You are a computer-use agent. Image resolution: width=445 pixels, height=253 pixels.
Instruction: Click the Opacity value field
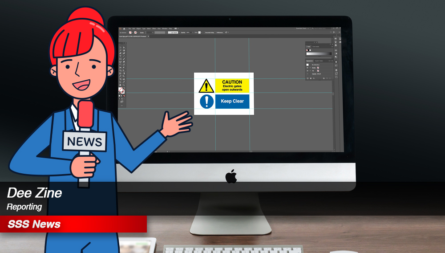(189, 33)
